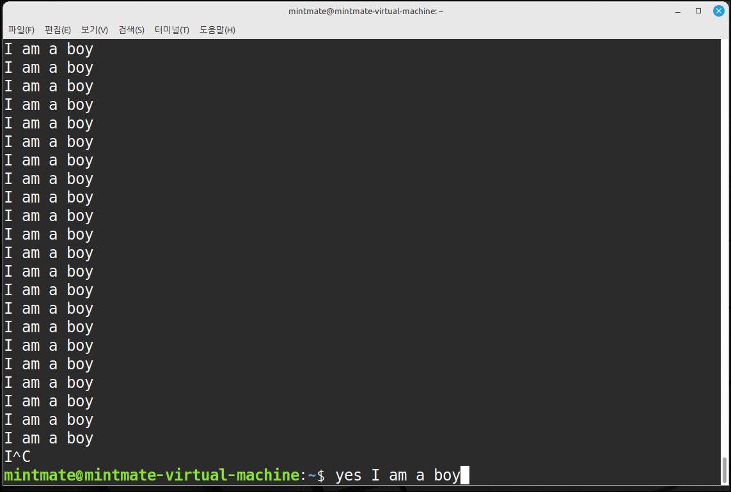Viewport: 731px width, 492px height.
Task: Click the terminal vertical scrollbar thumb
Action: pyautogui.click(x=724, y=470)
